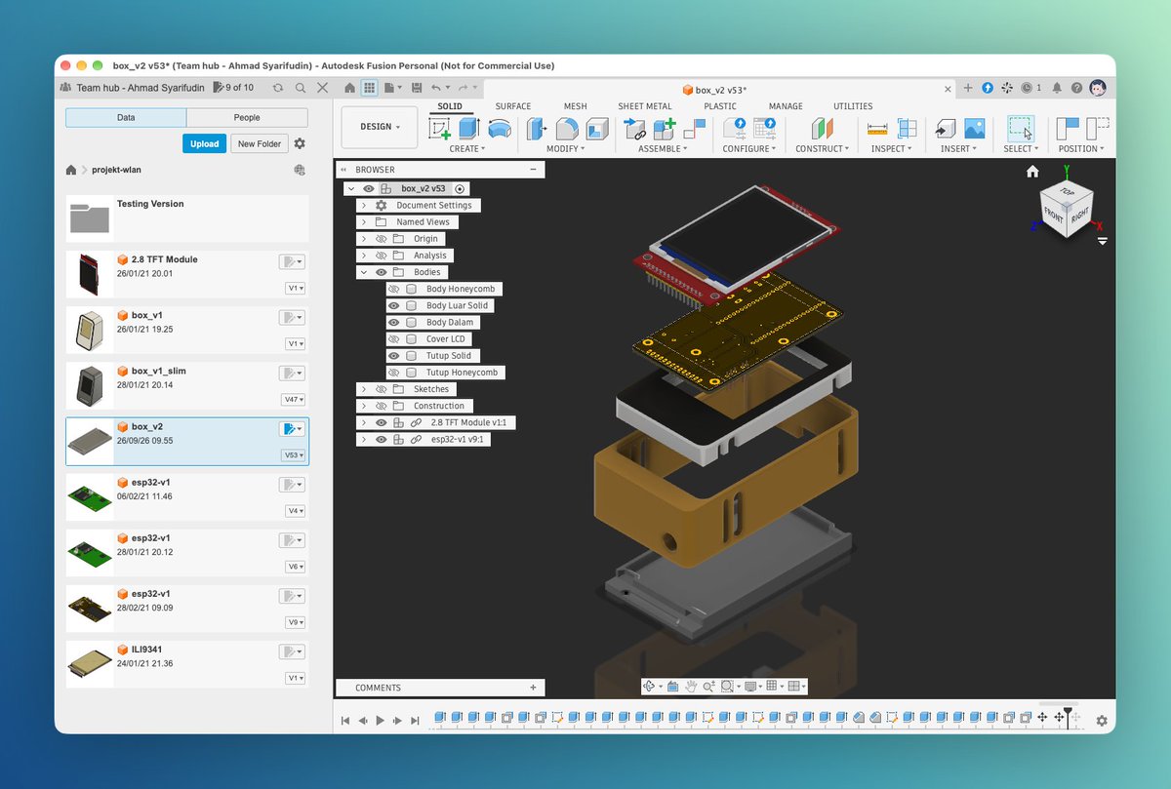Switch to the UTILITIES tab
1171x789 pixels.
tap(853, 106)
